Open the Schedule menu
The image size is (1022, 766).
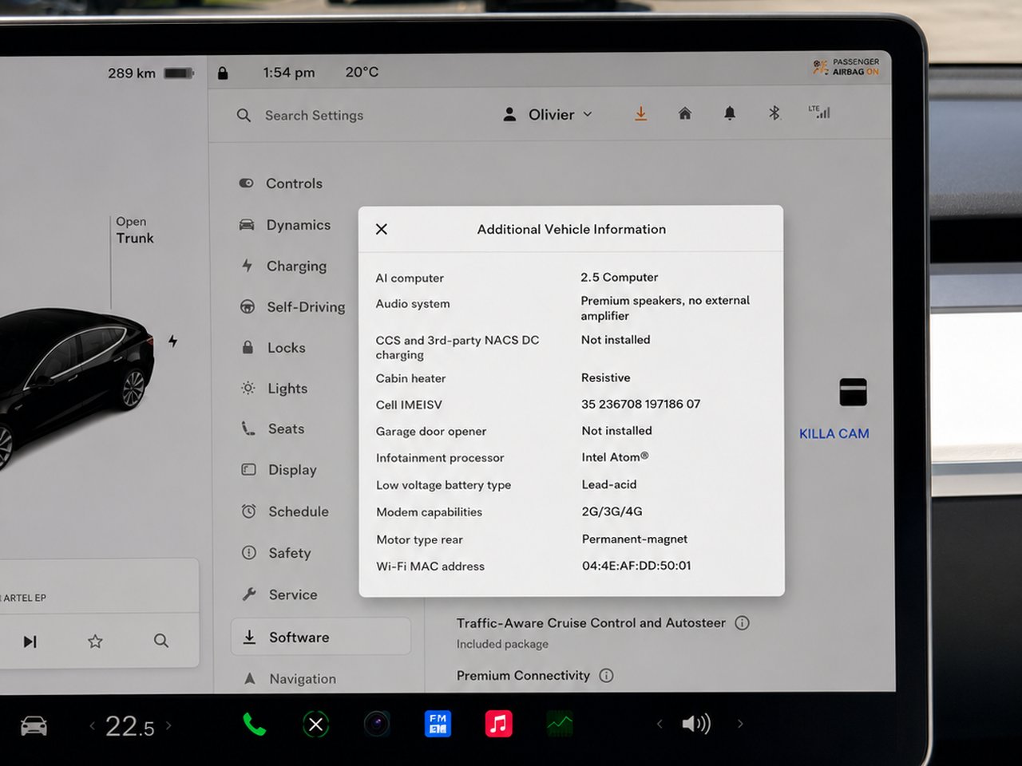pyautogui.click(x=285, y=511)
